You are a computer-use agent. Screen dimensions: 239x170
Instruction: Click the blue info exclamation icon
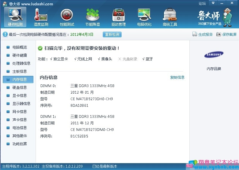tap(5, 34)
